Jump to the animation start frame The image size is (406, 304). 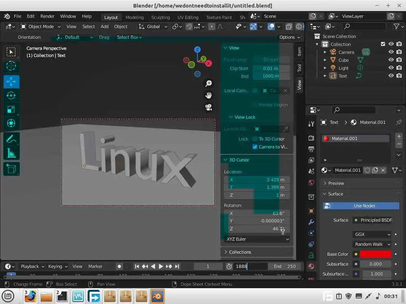(x=137, y=266)
